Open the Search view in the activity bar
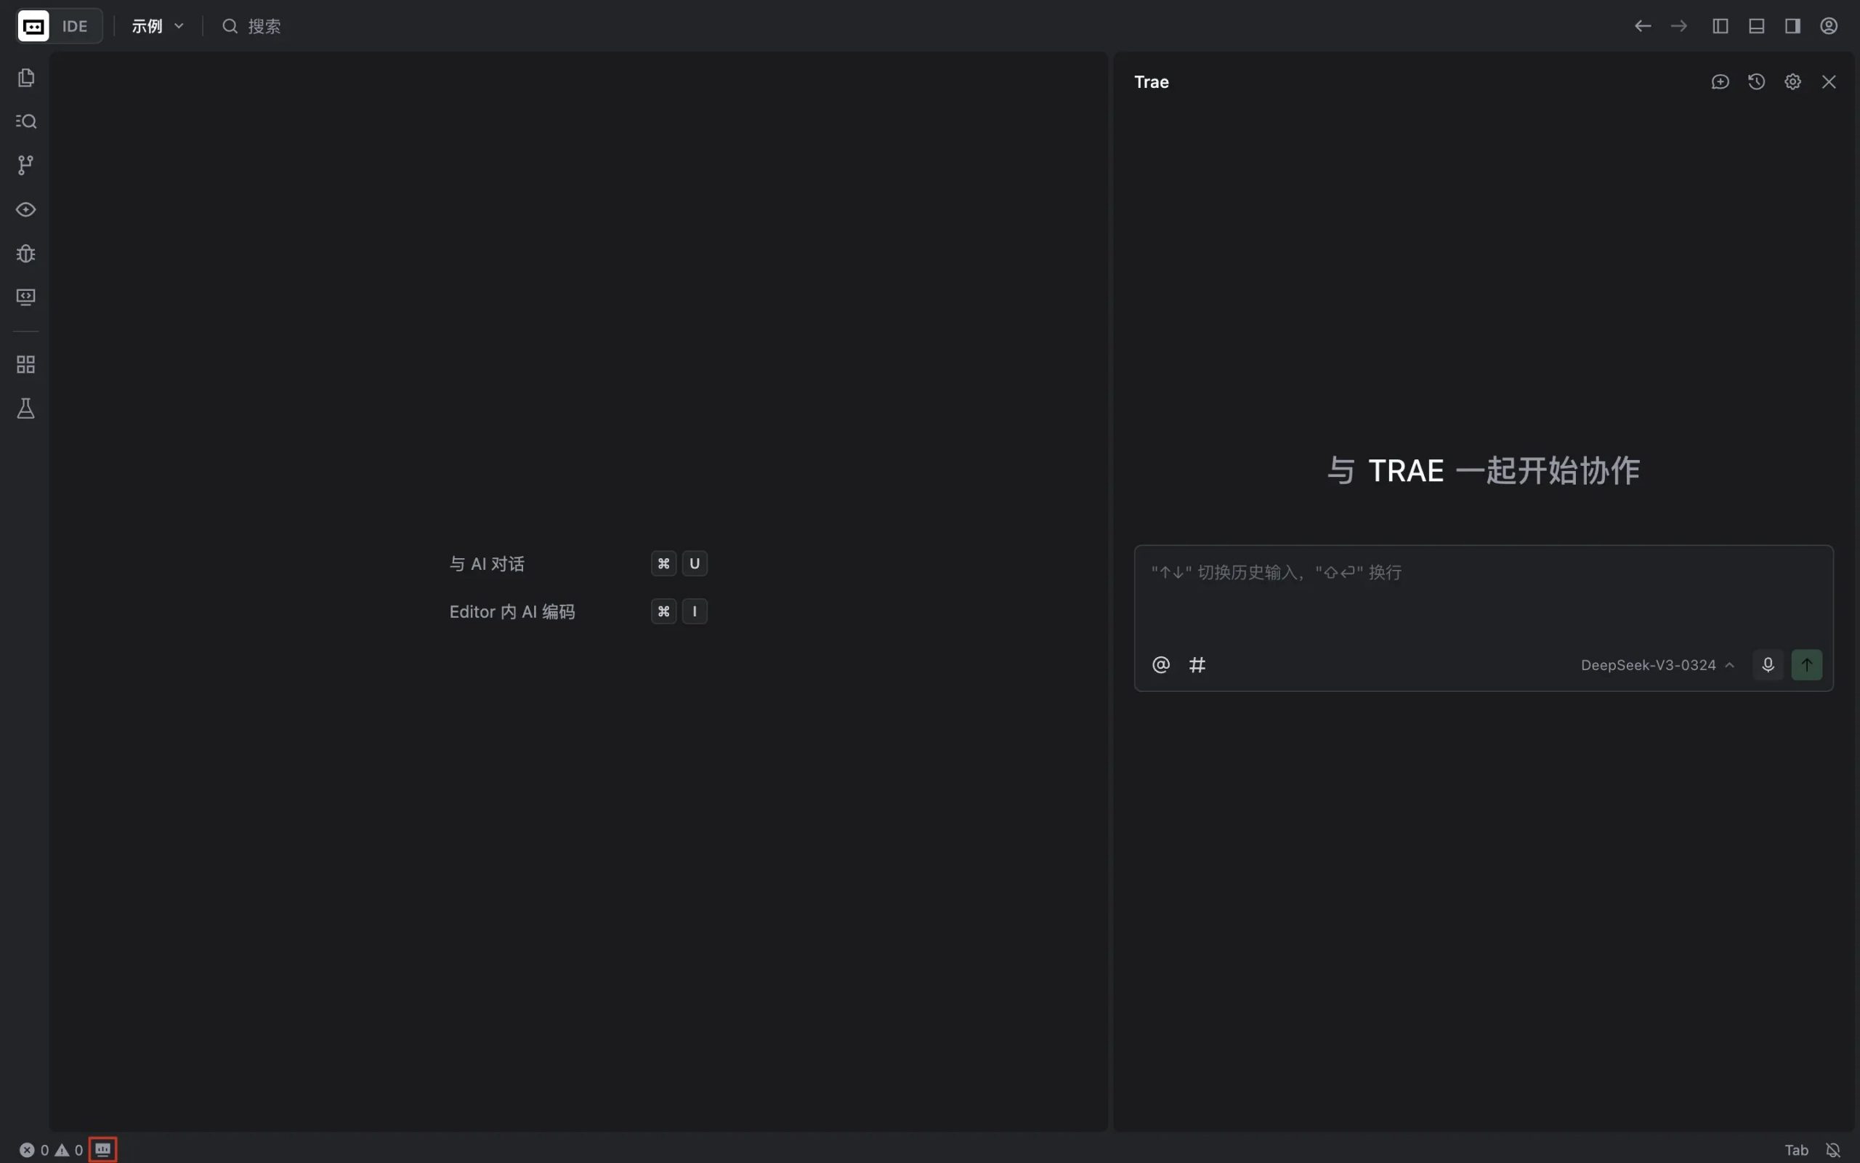The image size is (1860, 1163). click(x=26, y=121)
